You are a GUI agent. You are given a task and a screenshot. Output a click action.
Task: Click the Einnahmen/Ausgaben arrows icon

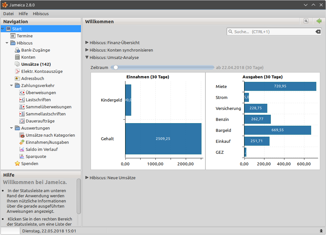pos(22,142)
